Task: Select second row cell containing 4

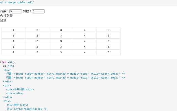Action: 85,36
